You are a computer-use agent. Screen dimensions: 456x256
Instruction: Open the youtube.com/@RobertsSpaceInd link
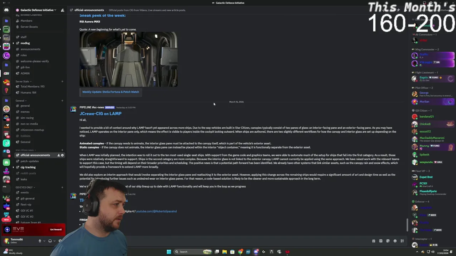click(x=156, y=211)
